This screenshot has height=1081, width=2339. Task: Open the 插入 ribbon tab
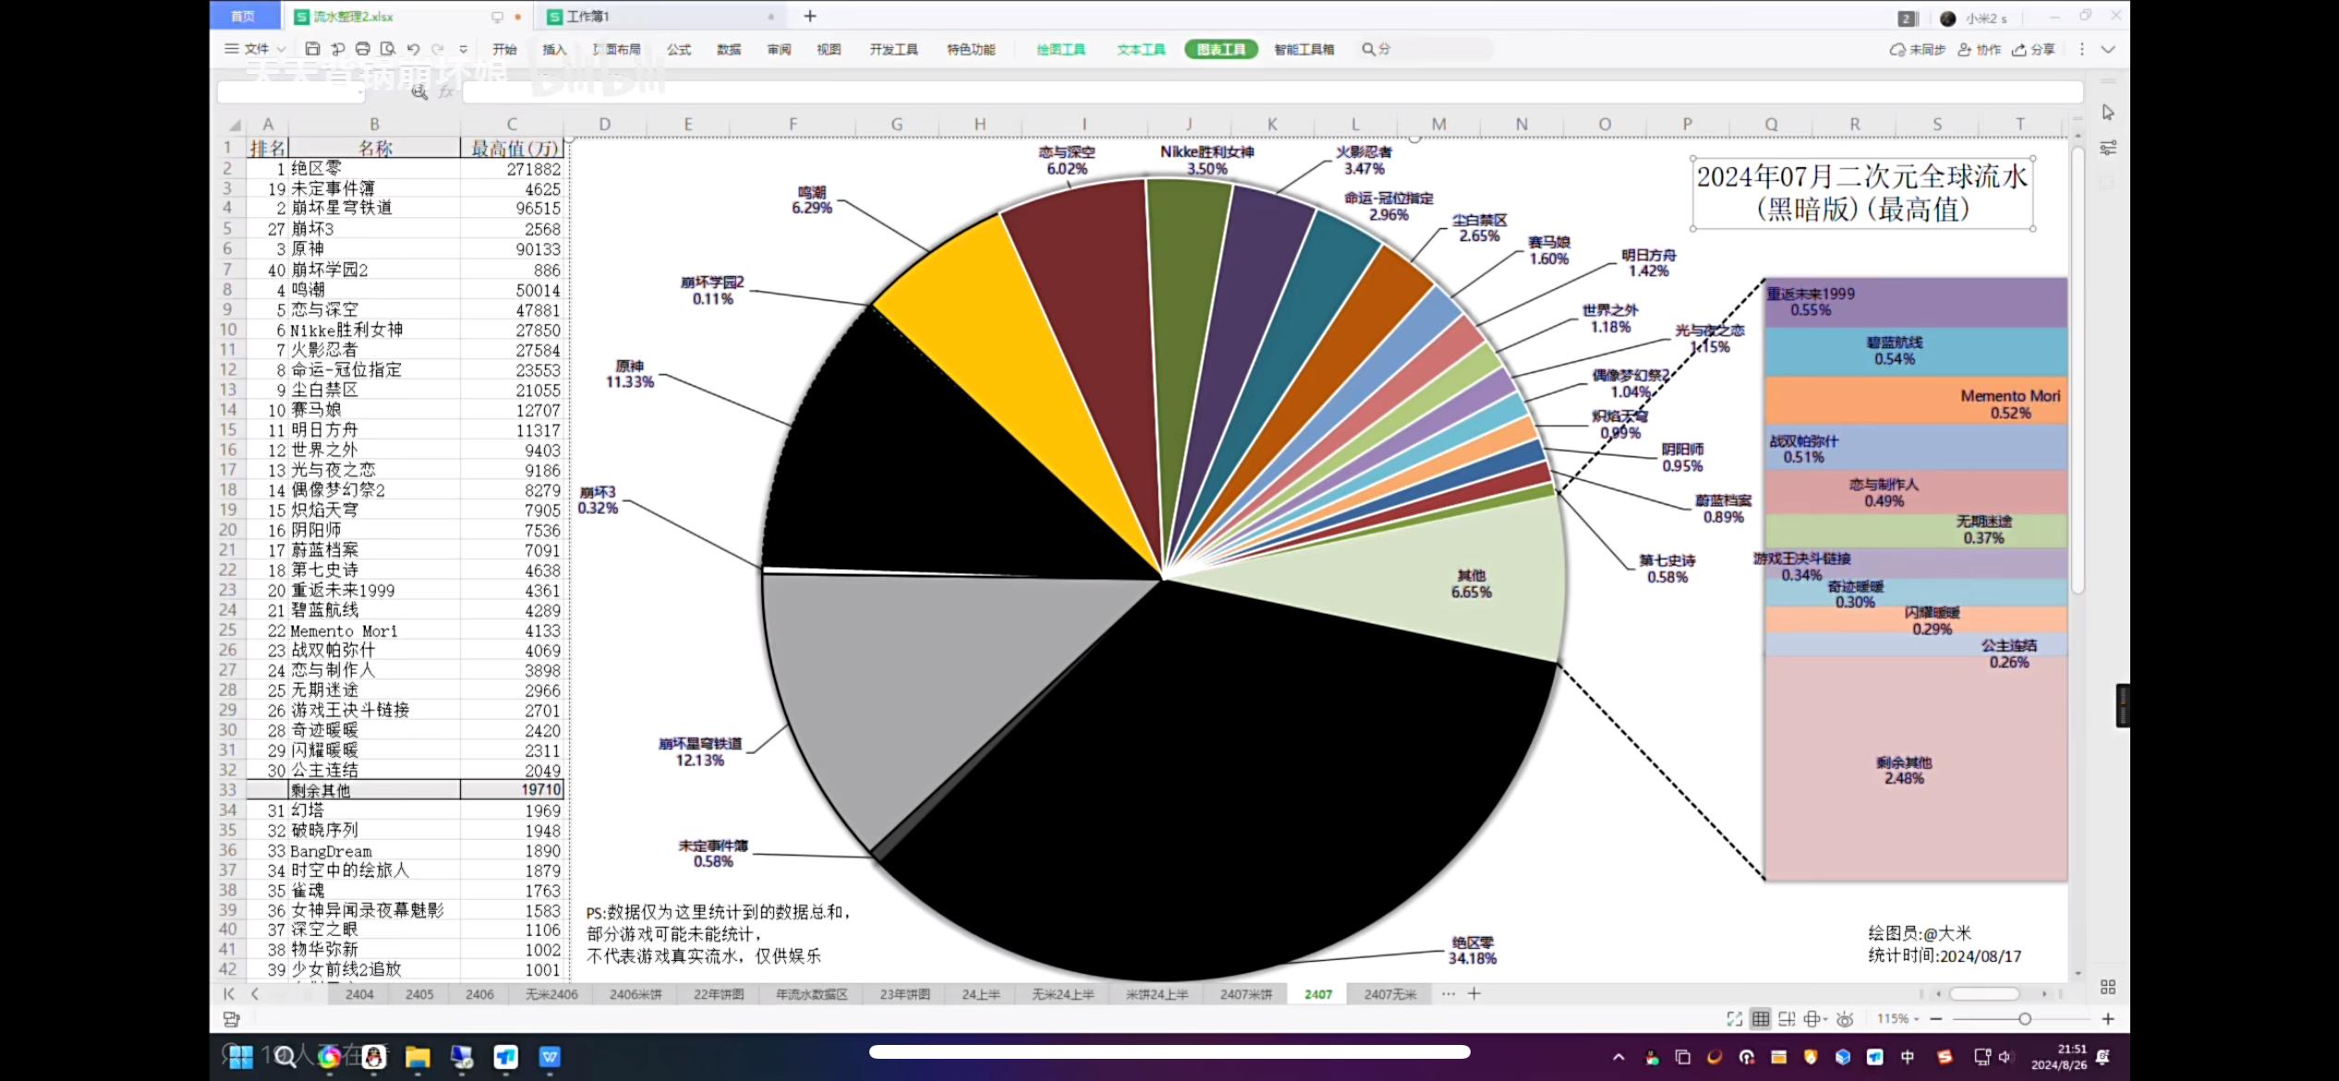[x=554, y=49]
